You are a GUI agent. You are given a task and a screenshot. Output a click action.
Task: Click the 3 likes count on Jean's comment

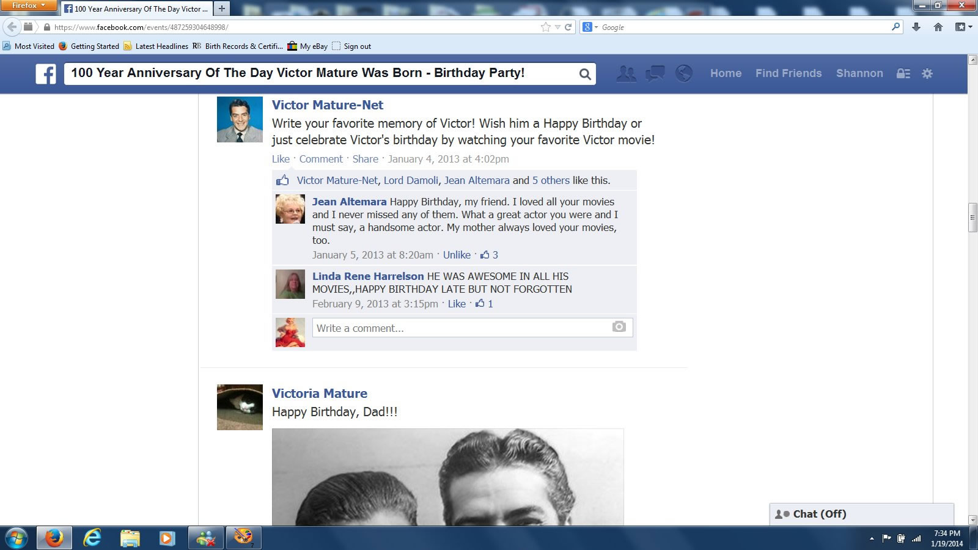click(x=490, y=255)
